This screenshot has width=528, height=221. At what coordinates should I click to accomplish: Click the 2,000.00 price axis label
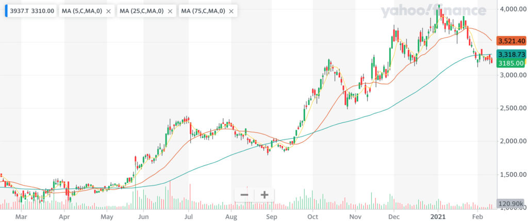(x=512, y=141)
